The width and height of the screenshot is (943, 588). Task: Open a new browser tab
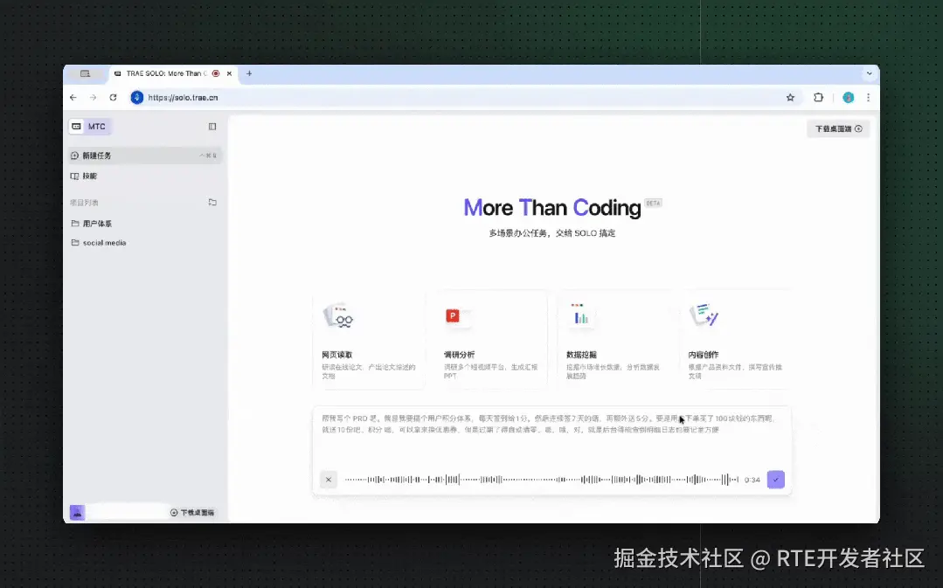249,73
